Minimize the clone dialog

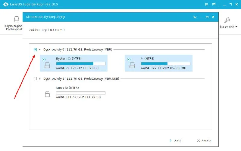click(201, 17)
